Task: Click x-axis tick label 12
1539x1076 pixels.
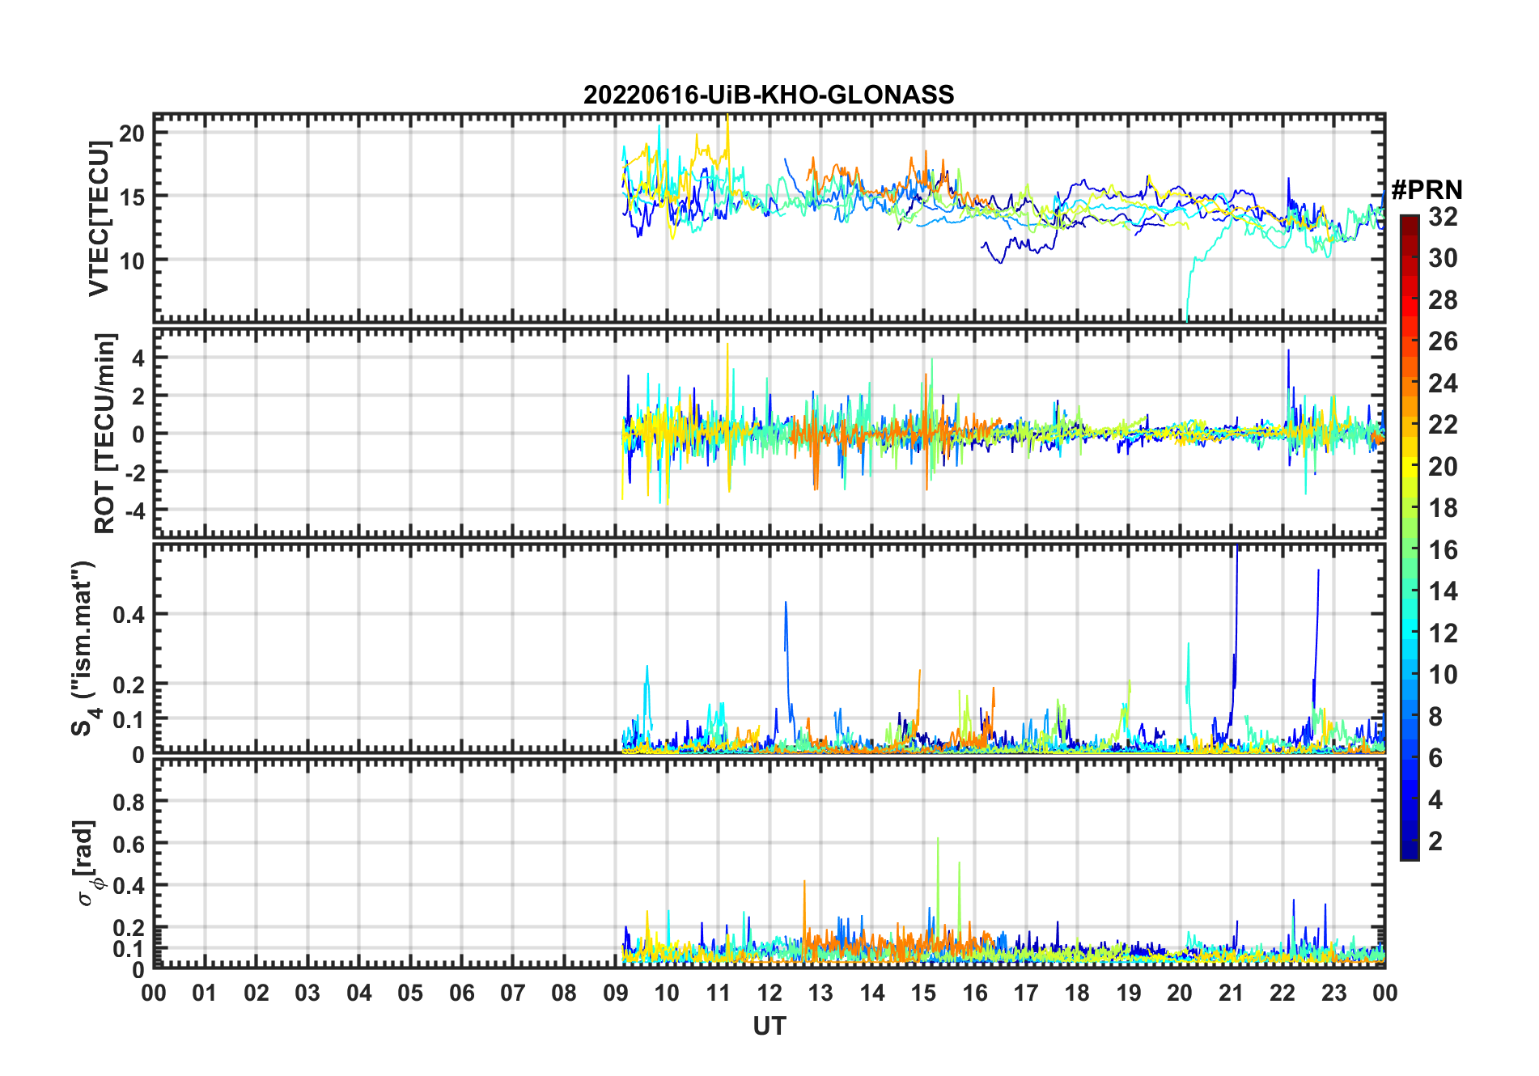Action: [769, 993]
